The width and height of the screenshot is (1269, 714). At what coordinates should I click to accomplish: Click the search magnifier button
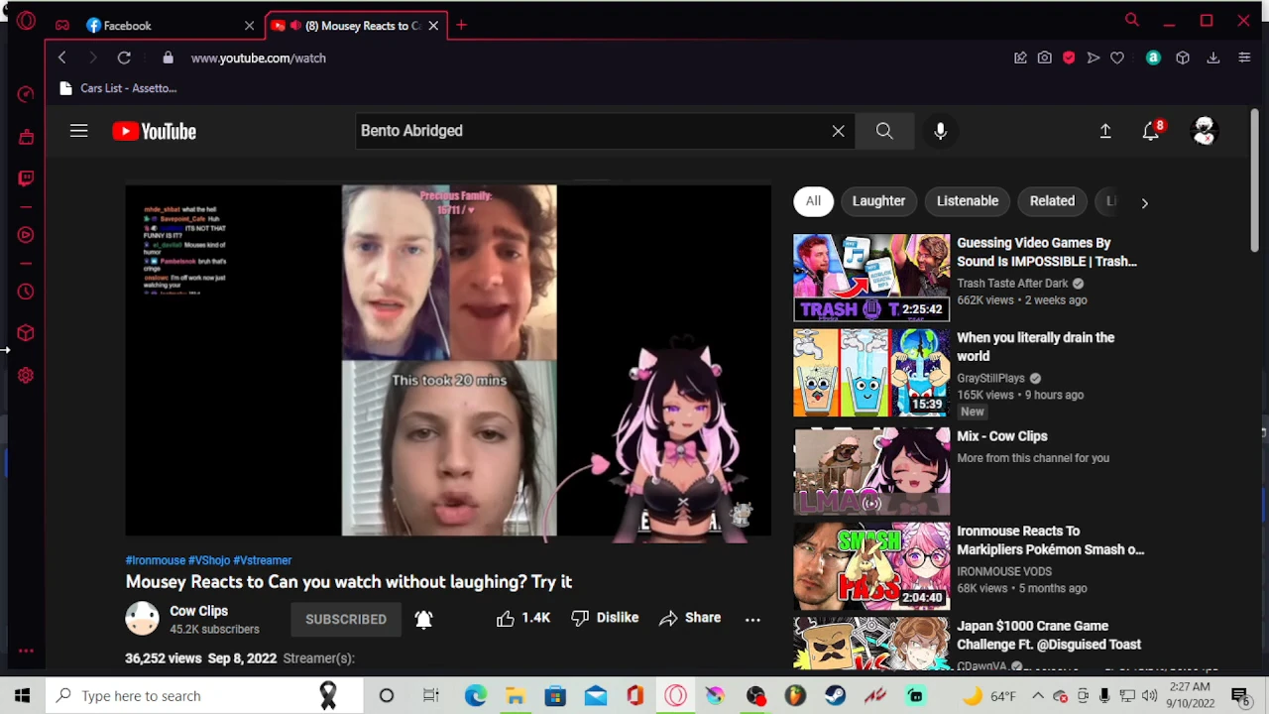point(883,131)
